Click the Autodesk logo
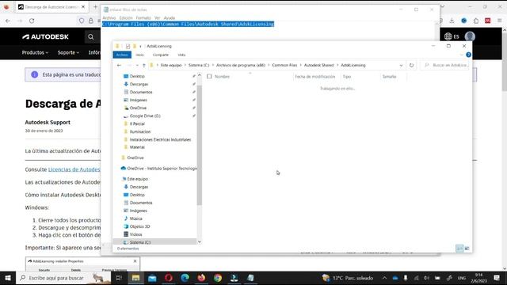This screenshot has width=507, height=285. [x=45, y=37]
